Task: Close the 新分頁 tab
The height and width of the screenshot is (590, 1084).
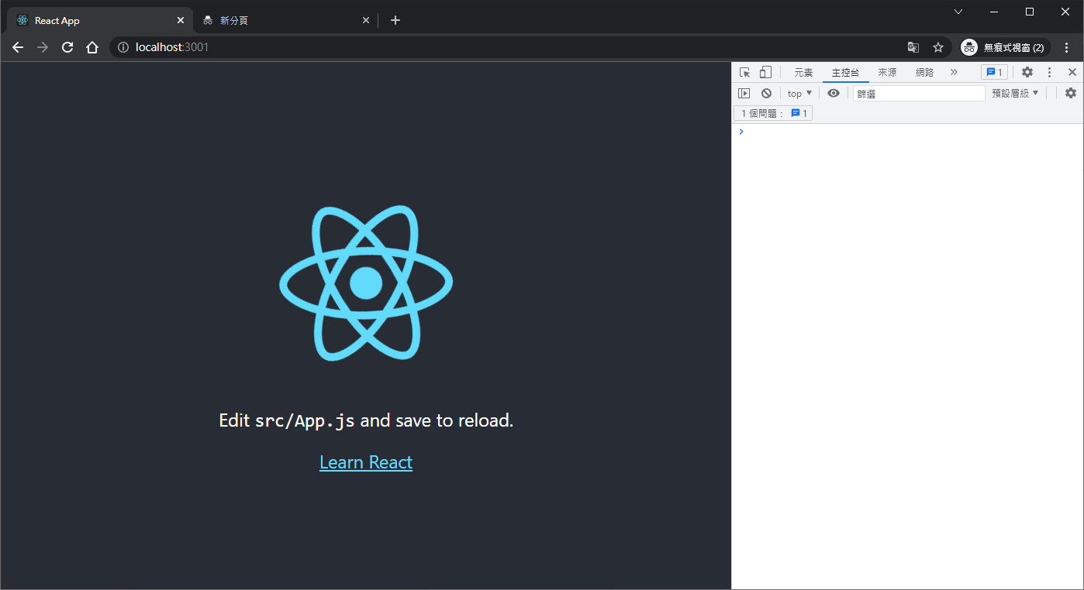Action: click(366, 20)
